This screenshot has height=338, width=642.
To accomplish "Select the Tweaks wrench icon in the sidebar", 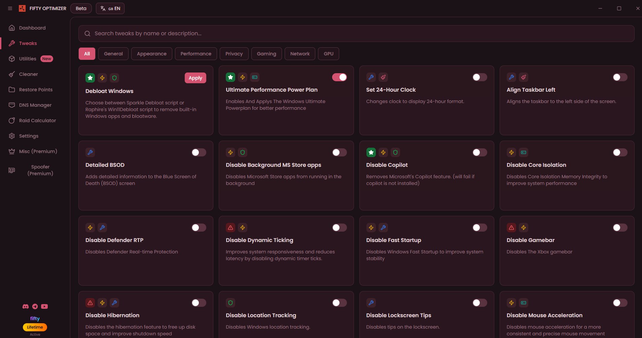I will tap(12, 43).
